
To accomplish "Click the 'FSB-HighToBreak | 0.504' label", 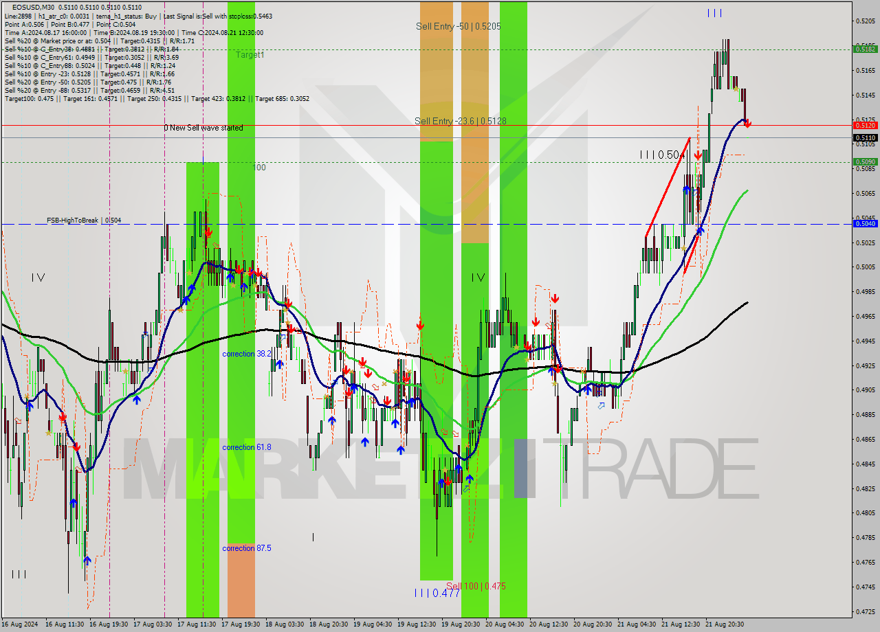I will [84, 221].
